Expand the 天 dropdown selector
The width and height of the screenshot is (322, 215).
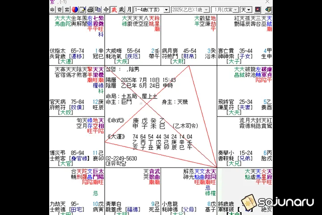[246, 9]
